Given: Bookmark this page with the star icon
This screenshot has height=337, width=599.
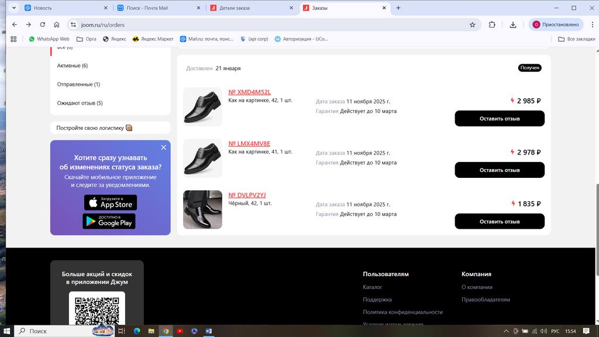Looking at the screenshot, I should coord(472,25).
